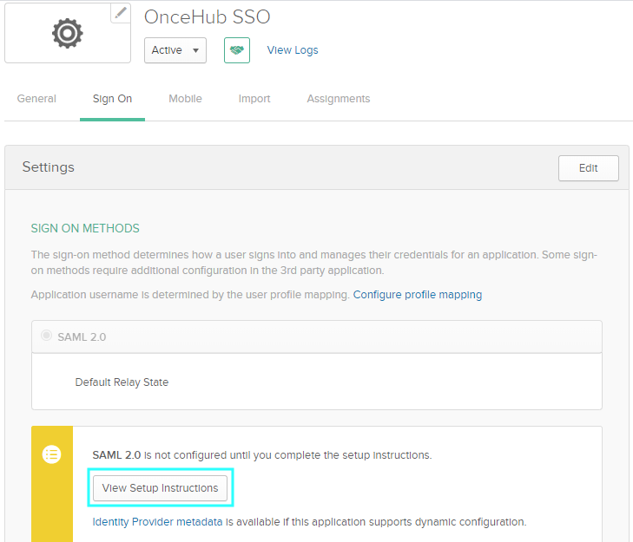Select the SAML 2.0 radio button
633x542 pixels.
click(46, 336)
